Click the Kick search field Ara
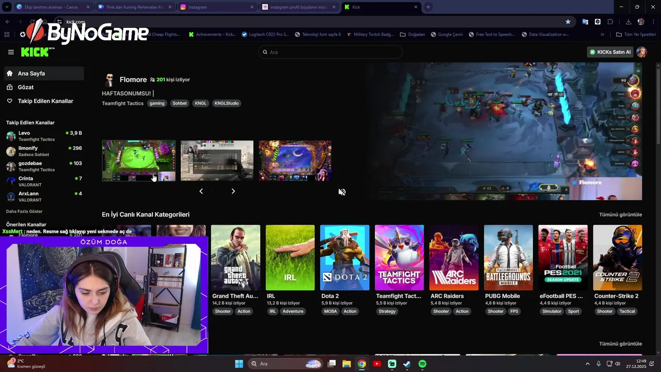The height and width of the screenshot is (372, 661). [330, 52]
